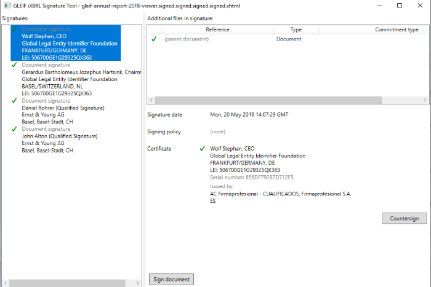Click the signatures panel horizontal scrollbar thumb

coord(67,283)
